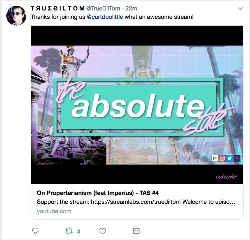Image resolution: width=250 pixels, height=240 pixels.
Task: Click the Instagram icon in the thumbnail
Action: (222, 158)
